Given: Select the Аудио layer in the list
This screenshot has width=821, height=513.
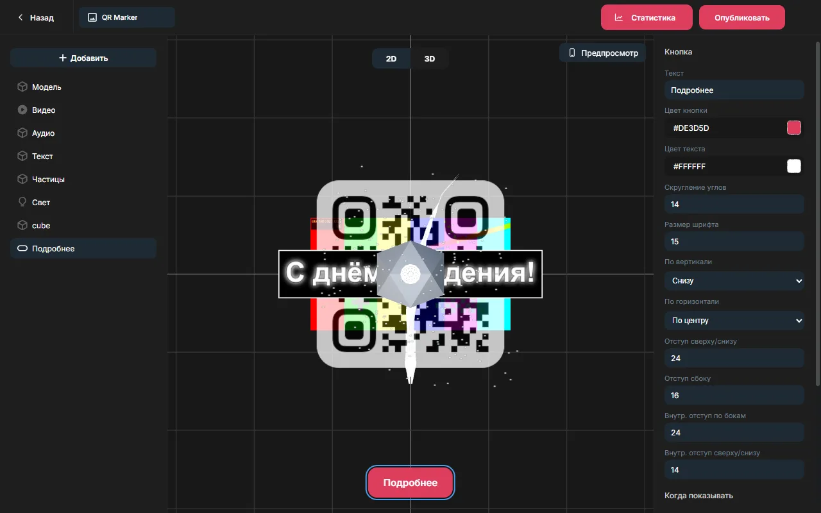Looking at the screenshot, I should (x=83, y=133).
